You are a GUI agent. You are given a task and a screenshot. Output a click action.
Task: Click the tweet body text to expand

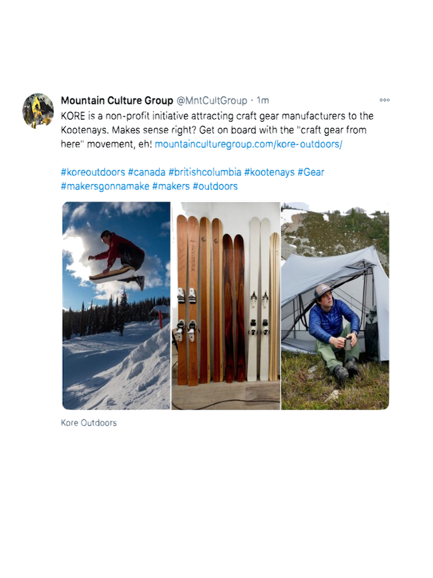(217, 130)
